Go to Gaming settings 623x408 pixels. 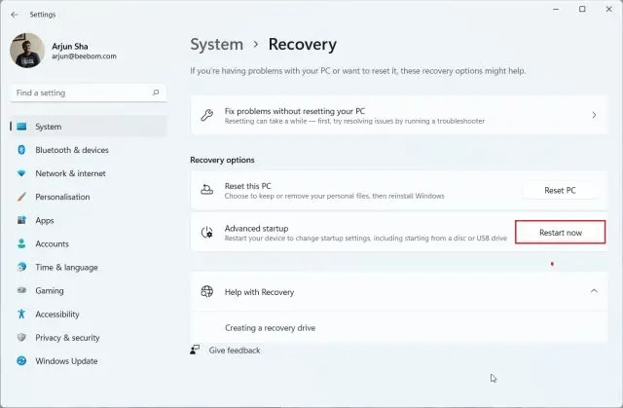point(89,290)
